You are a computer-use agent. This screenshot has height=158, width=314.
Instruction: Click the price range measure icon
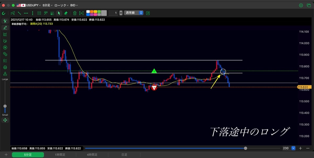81,13
